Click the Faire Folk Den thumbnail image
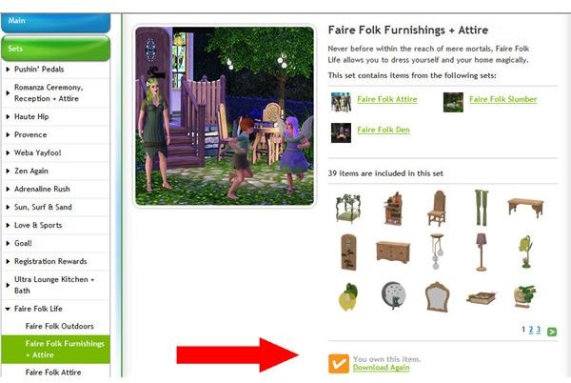The width and height of the screenshot is (571, 383). (342, 132)
